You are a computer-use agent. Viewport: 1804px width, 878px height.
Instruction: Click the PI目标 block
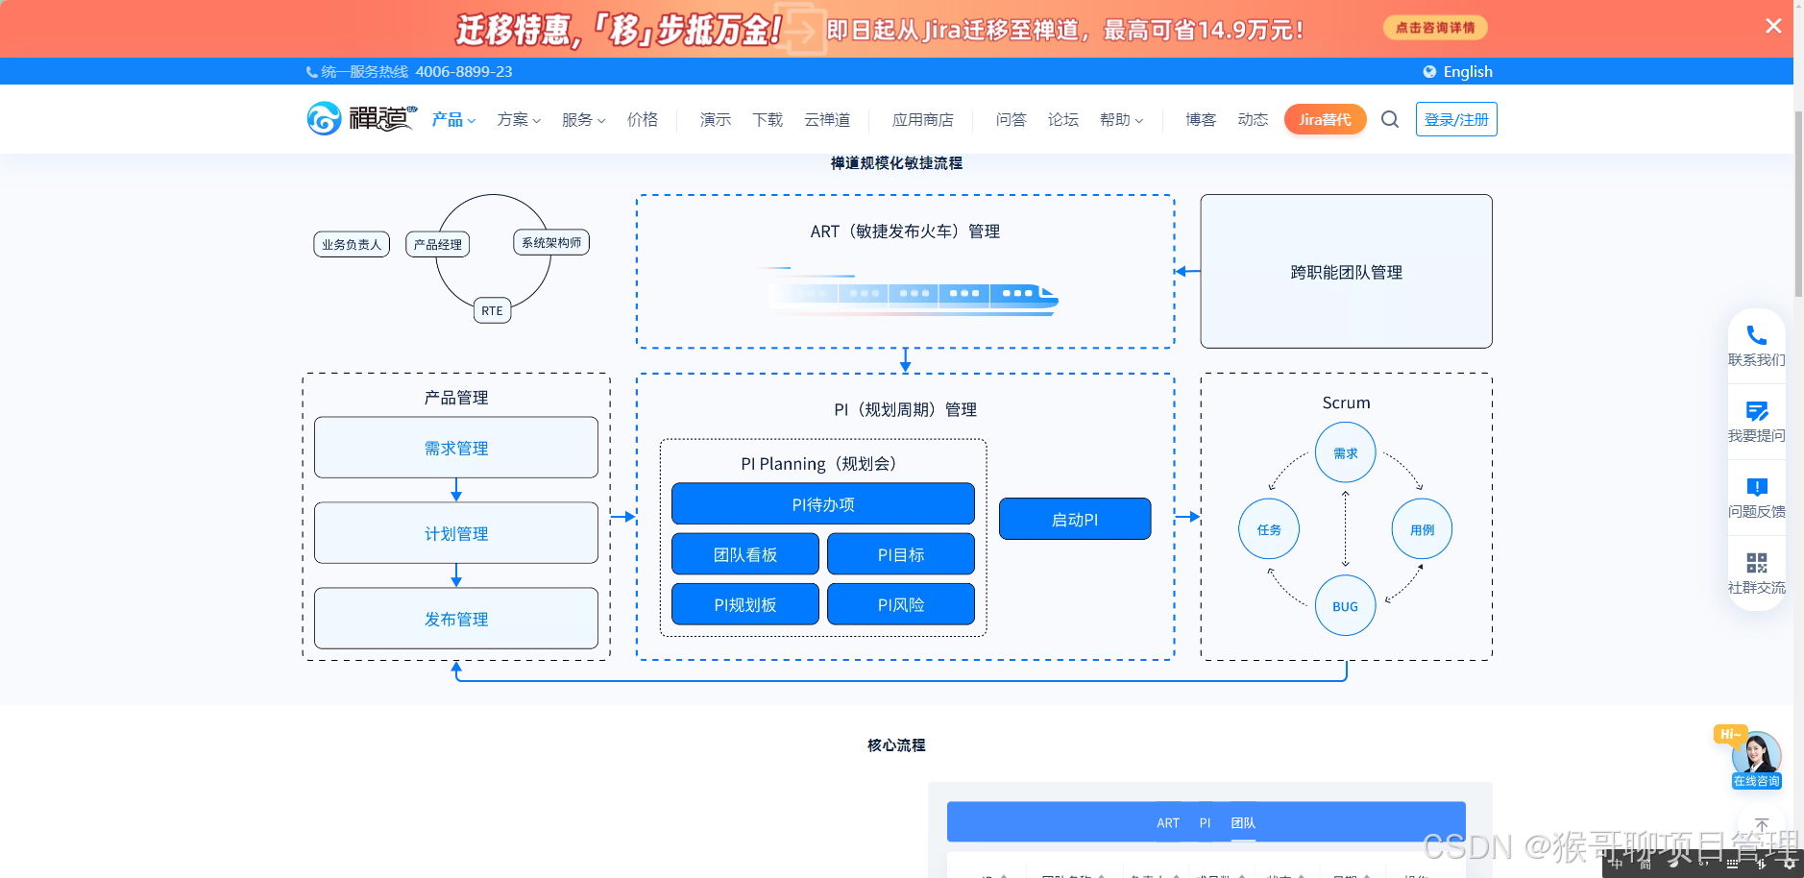[901, 554]
